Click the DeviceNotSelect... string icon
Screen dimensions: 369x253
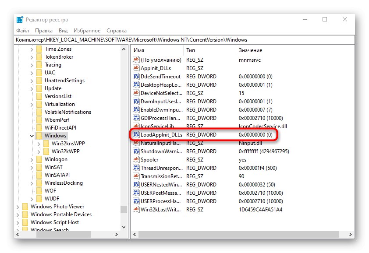(136, 93)
